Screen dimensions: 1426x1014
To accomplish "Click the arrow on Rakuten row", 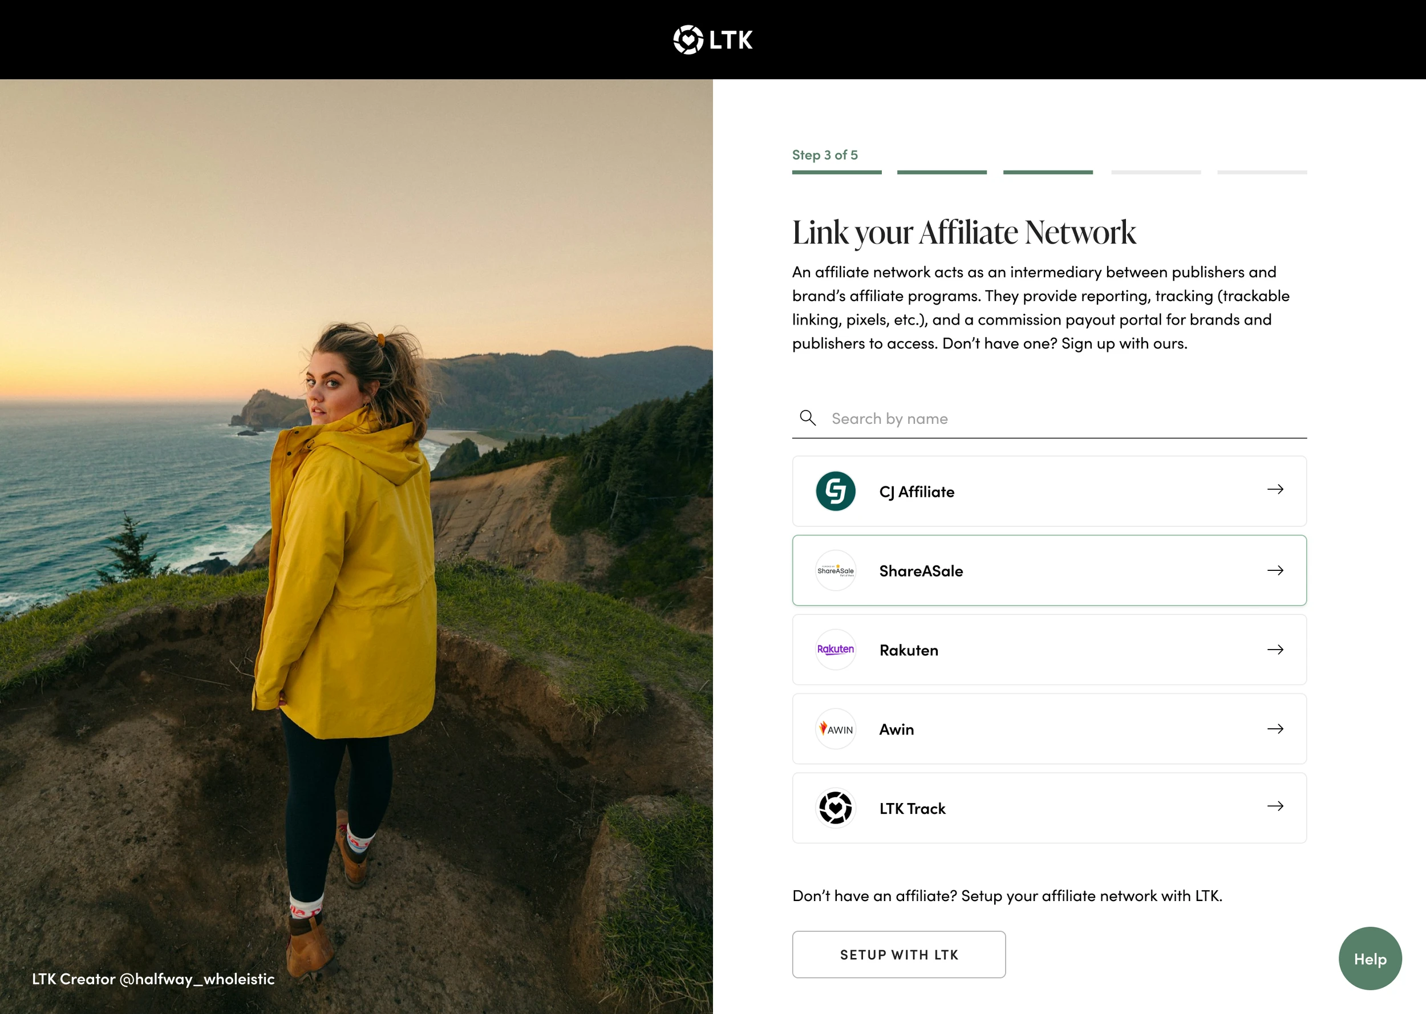I will point(1275,650).
